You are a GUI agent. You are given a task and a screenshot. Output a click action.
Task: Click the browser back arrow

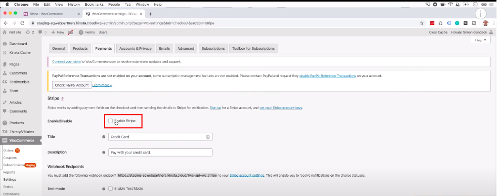[6, 23]
